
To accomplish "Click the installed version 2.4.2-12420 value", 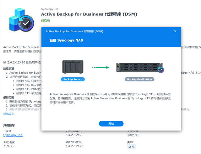I will 74,135.
